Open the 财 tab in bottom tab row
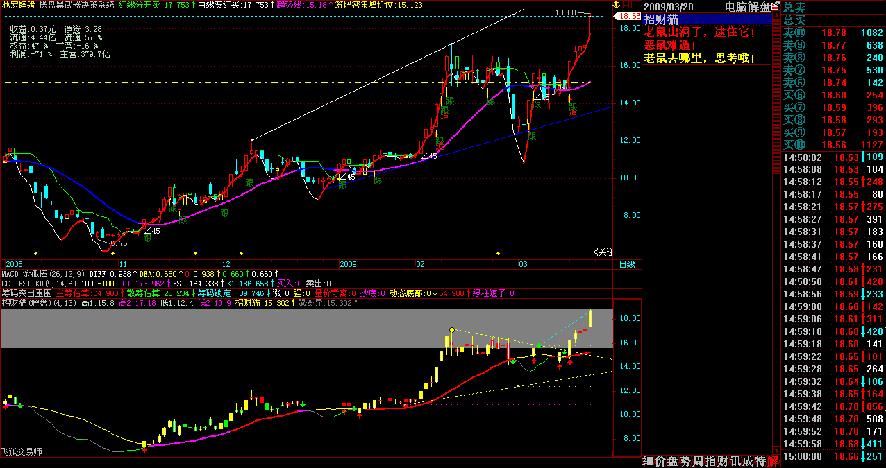 [724, 461]
